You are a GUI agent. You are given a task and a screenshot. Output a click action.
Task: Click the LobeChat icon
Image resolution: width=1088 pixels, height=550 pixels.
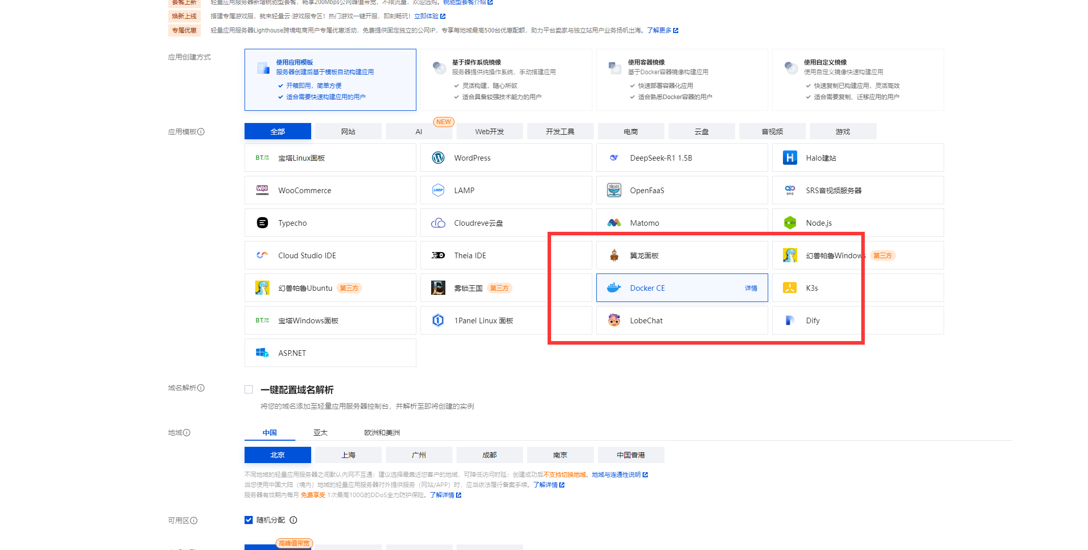tap(614, 321)
